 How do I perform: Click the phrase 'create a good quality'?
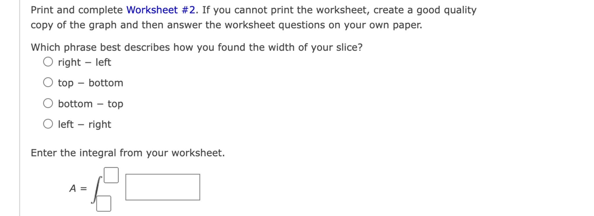(425, 10)
